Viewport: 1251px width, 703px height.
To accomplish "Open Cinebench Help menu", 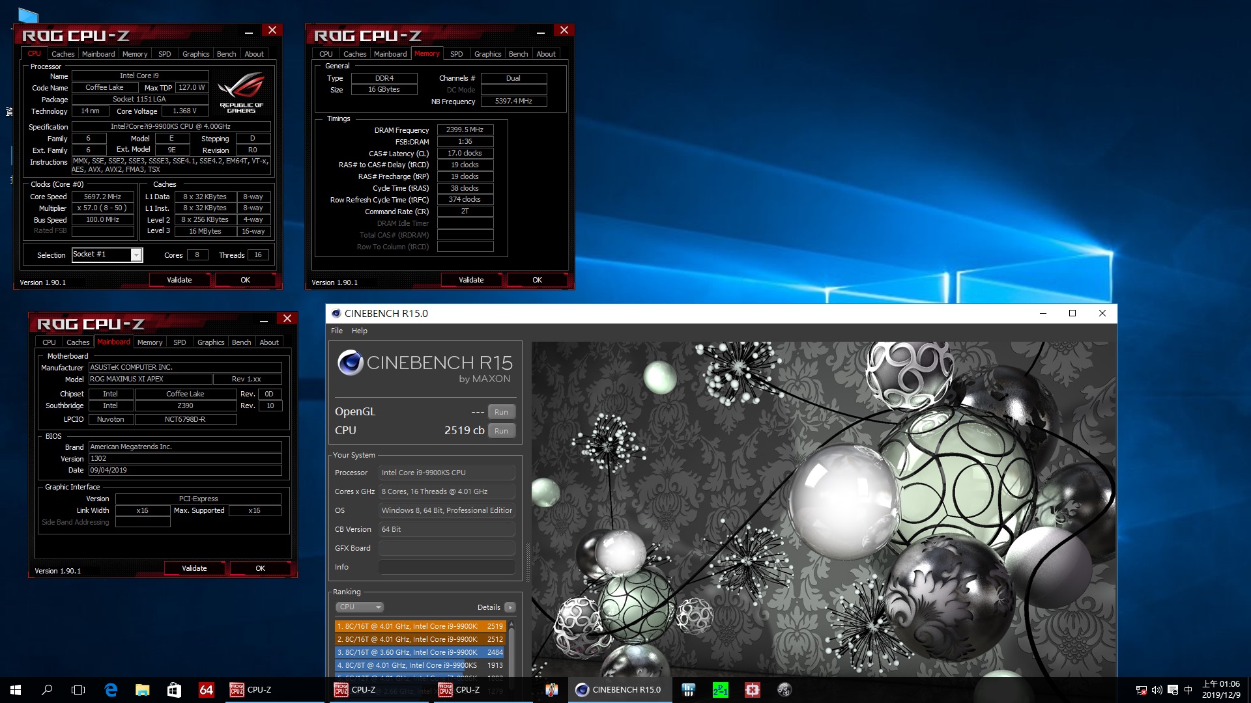I will [x=360, y=331].
